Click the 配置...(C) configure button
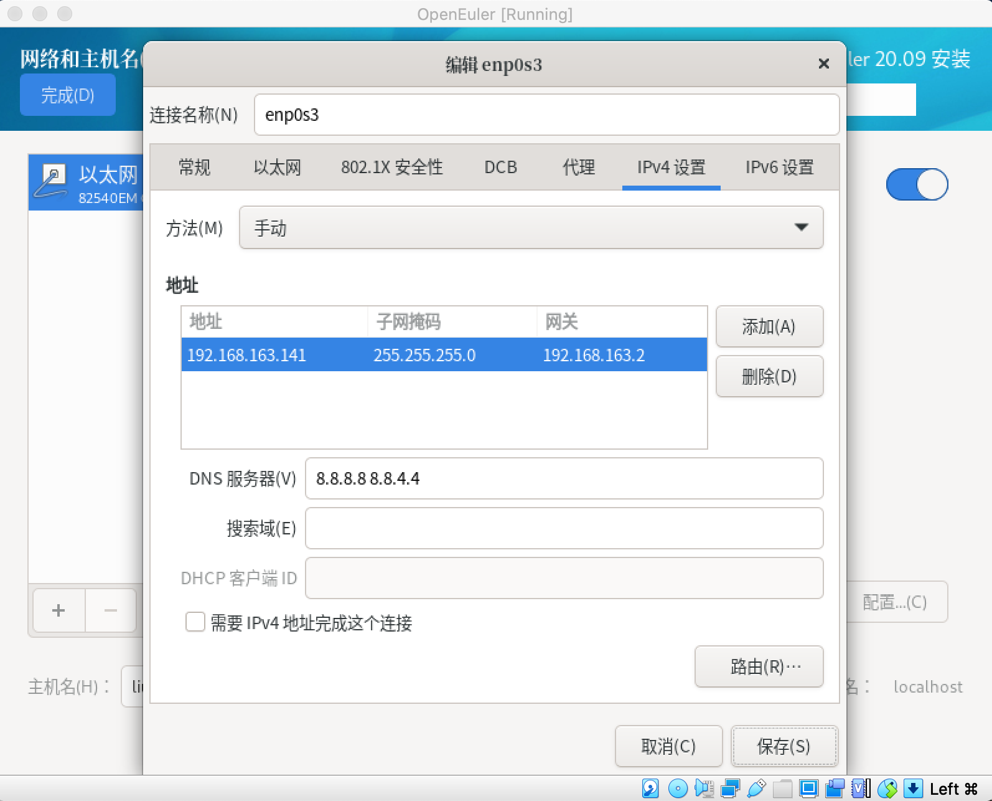 point(896,602)
